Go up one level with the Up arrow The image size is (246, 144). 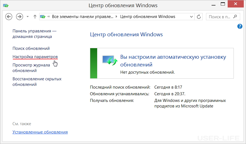35,17
